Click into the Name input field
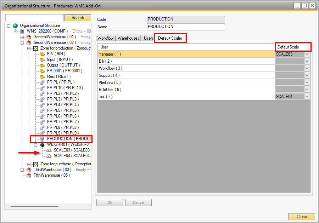319x223 pixels. 186,27
